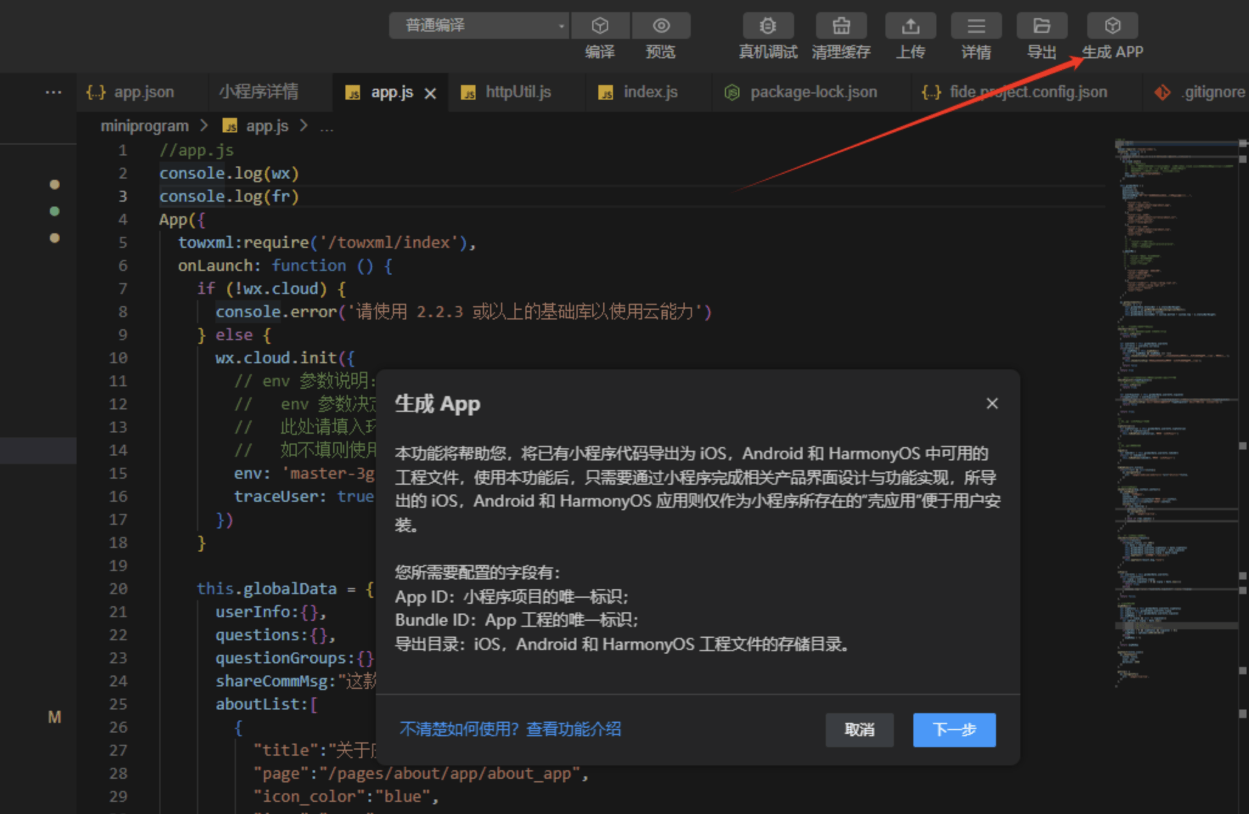Click the 生成 APP toolbar icon
This screenshot has width=1249, height=814.
(x=1112, y=26)
